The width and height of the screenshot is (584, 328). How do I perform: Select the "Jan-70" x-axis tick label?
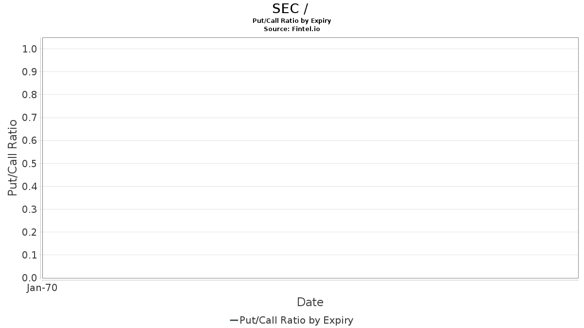(42, 288)
